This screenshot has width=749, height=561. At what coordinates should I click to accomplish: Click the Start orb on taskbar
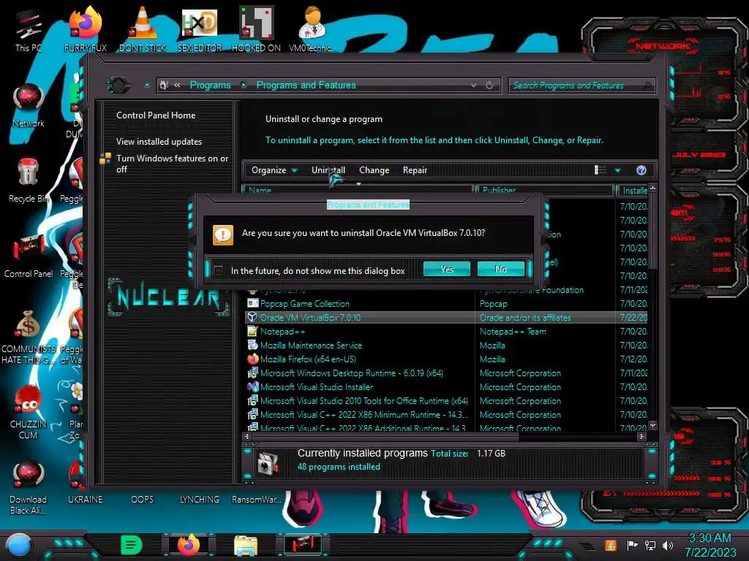tap(19, 545)
